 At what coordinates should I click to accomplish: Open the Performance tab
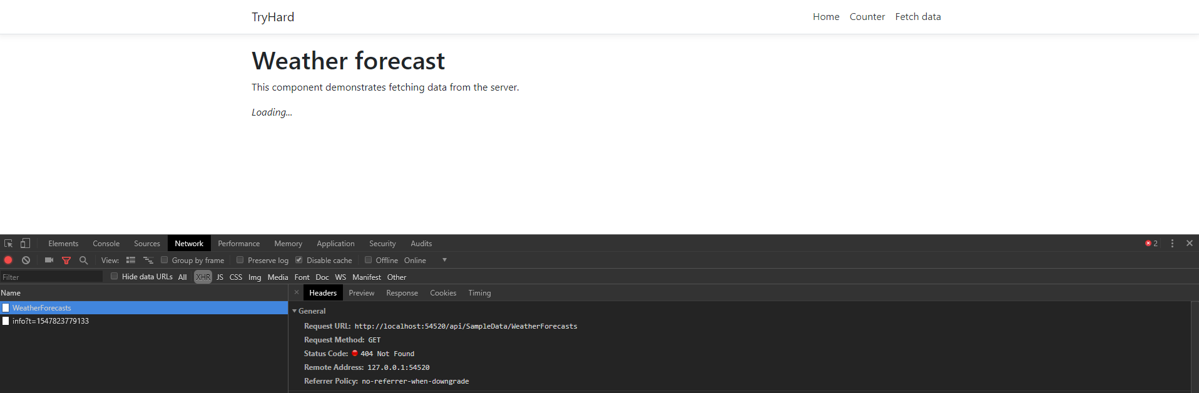click(239, 244)
